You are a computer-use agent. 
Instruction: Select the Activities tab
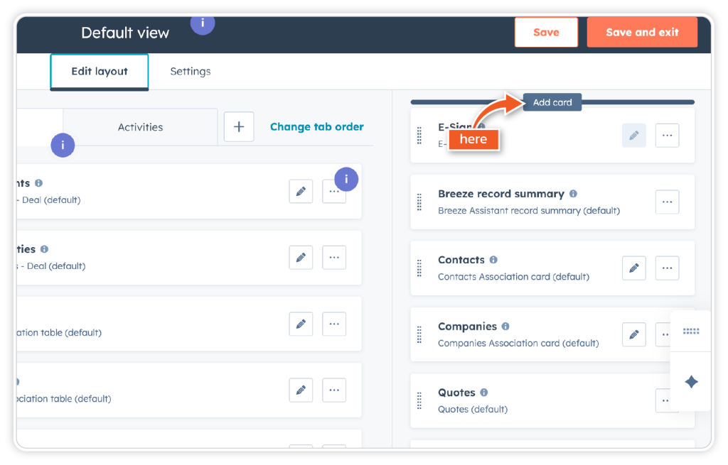click(x=140, y=127)
